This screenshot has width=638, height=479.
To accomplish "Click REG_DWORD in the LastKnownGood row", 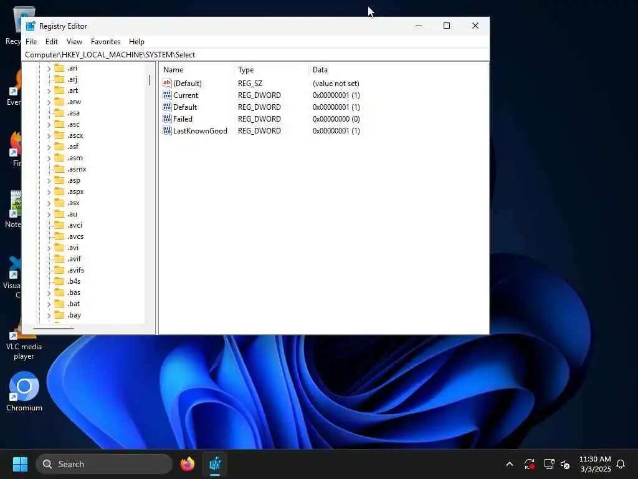I will point(259,130).
